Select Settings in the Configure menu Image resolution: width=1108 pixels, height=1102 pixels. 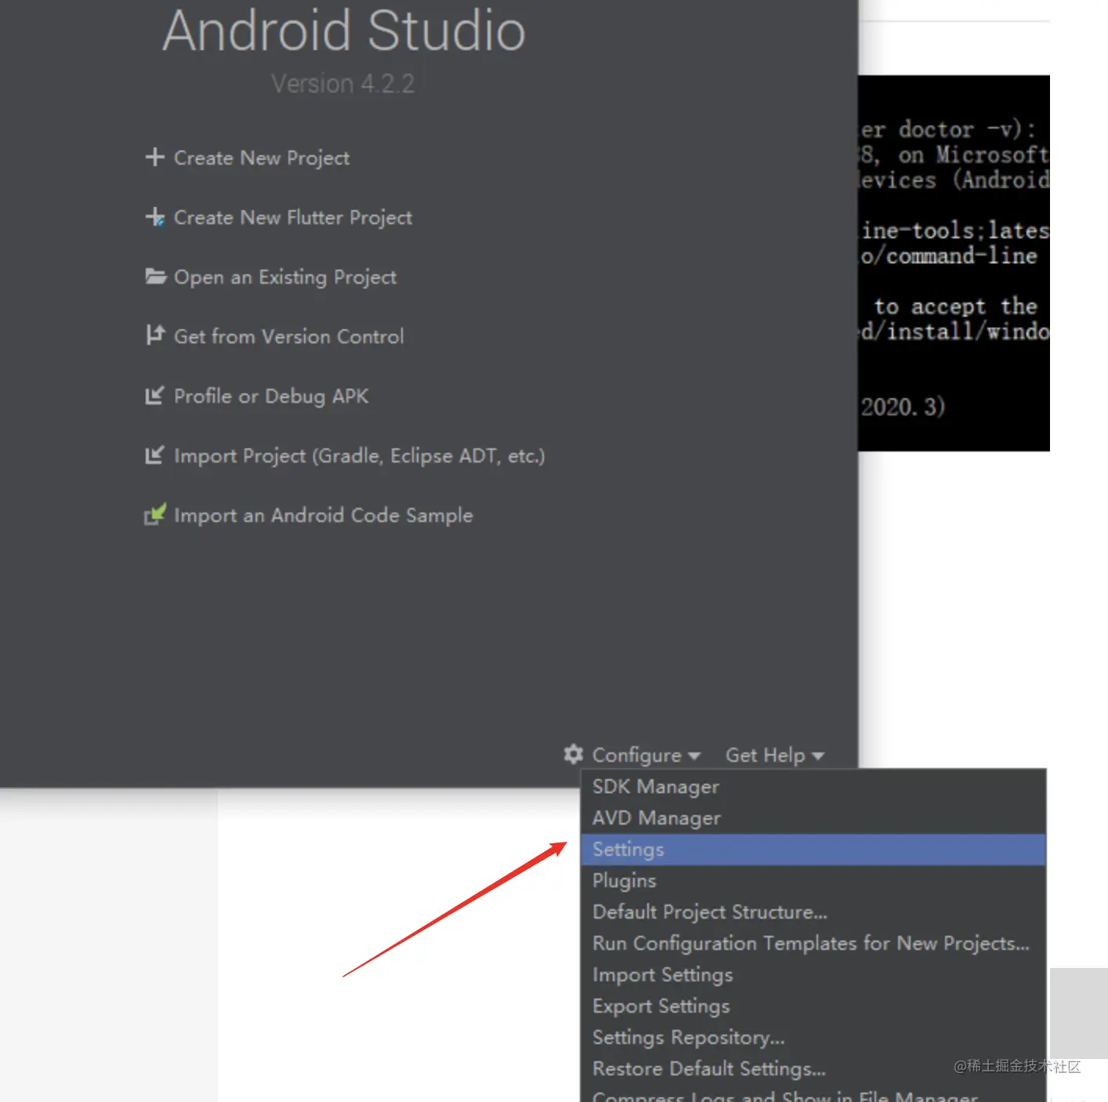click(813, 849)
